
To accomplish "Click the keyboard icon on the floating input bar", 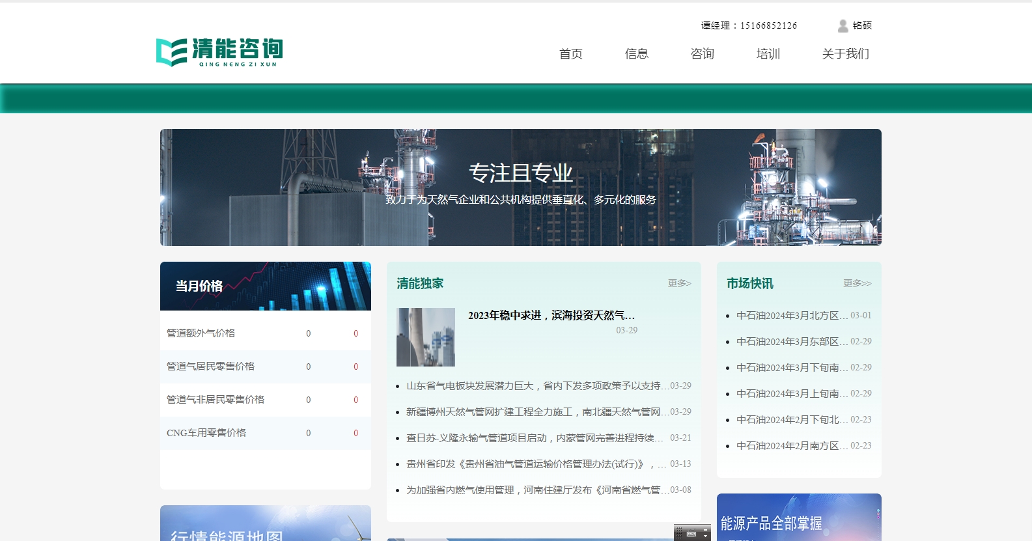I will 691,534.
